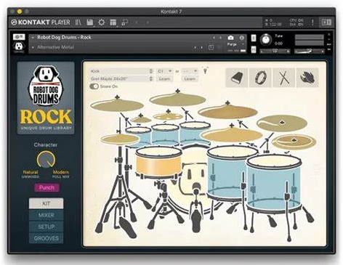Click the Natural Unmixed label
This screenshot has height=265, width=343.
[x=31, y=174]
